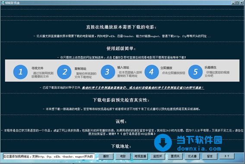
Task: Click the heading 使用超级简单
Action: (121, 48)
